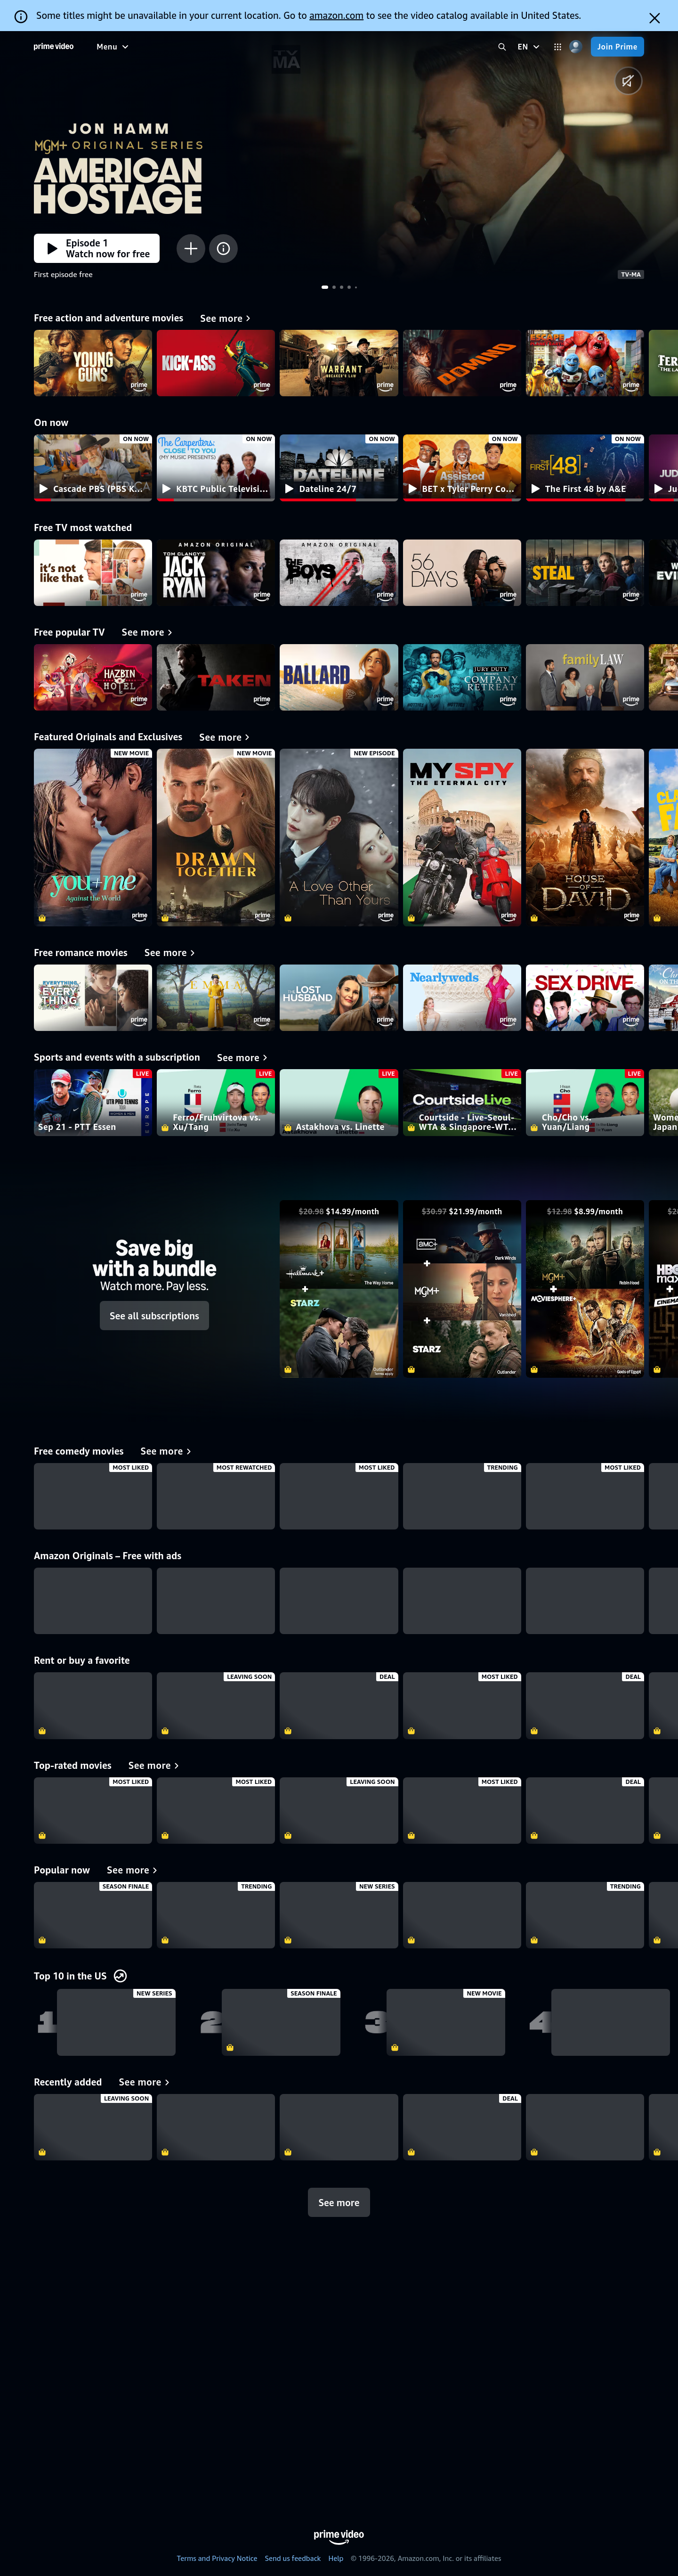Open the $14.99/month Hallmark+ Starz bundle

[339, 1289]
